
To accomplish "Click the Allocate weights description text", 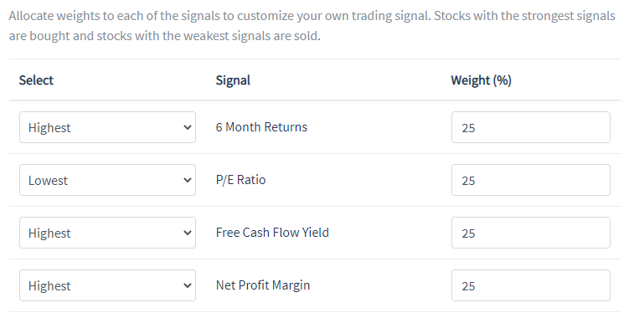I will click(x=312, y=26).
